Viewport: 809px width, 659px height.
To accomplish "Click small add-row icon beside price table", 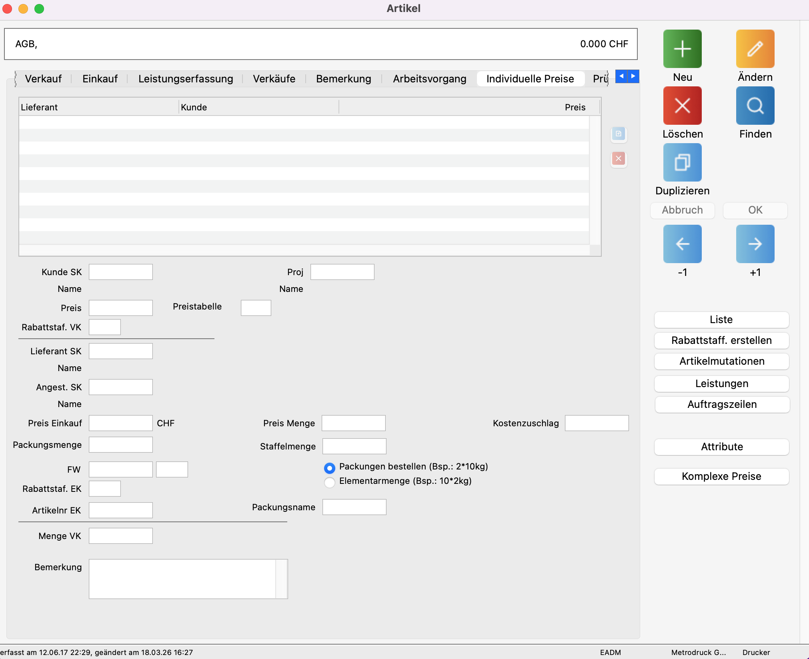I will click(x=619, y=134).
